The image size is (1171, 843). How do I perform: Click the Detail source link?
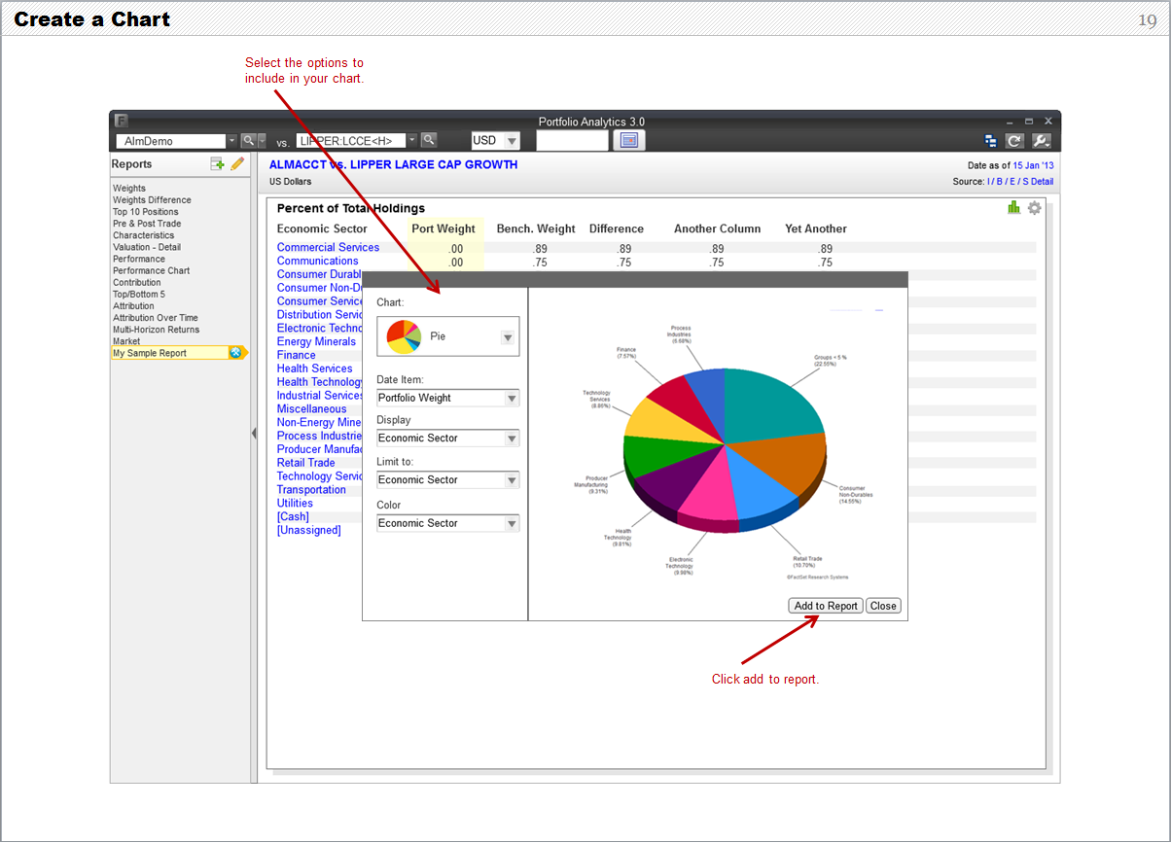point(1043,182)
